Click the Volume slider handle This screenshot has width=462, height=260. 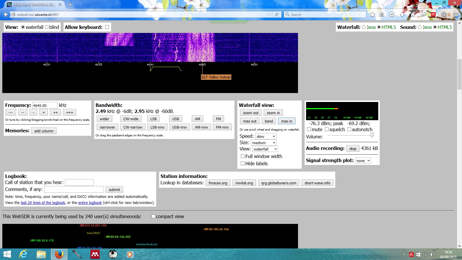372,135
